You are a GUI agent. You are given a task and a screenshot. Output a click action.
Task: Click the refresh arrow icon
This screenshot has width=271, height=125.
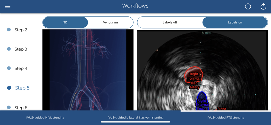click(x=263, y=7)
